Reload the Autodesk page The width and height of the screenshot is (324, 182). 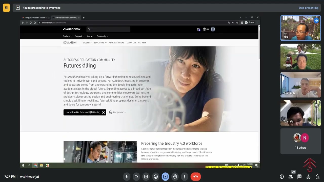(31, 22)
